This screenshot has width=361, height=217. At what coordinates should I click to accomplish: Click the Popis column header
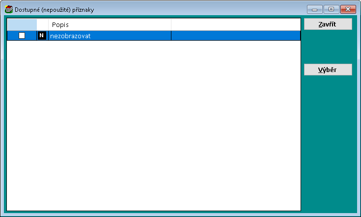point(109,24)
